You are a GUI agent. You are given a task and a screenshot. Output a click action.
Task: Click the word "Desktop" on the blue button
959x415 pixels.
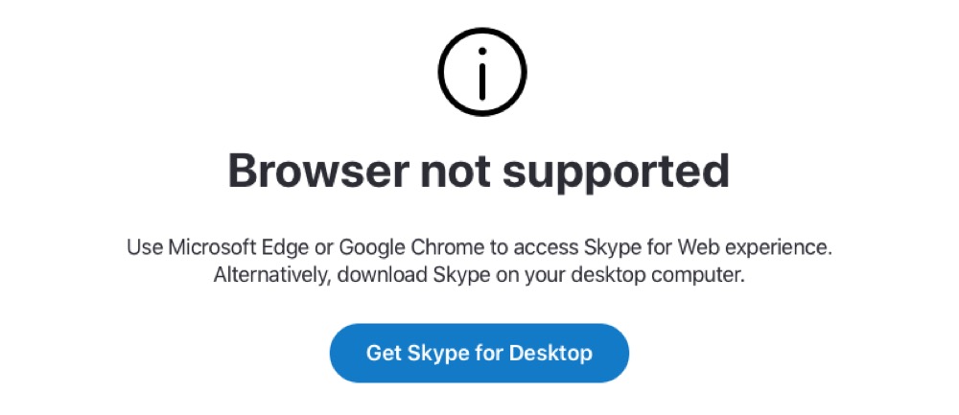550,353
